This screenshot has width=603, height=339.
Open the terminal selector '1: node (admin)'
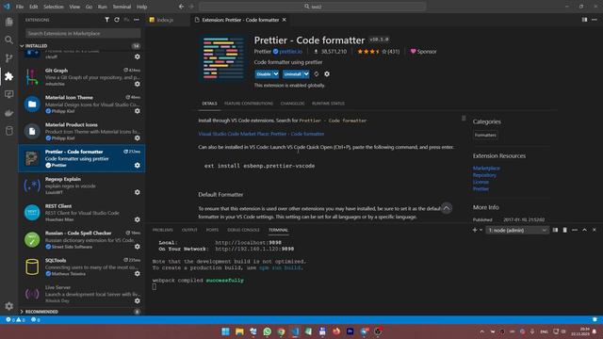coord(517,230)
